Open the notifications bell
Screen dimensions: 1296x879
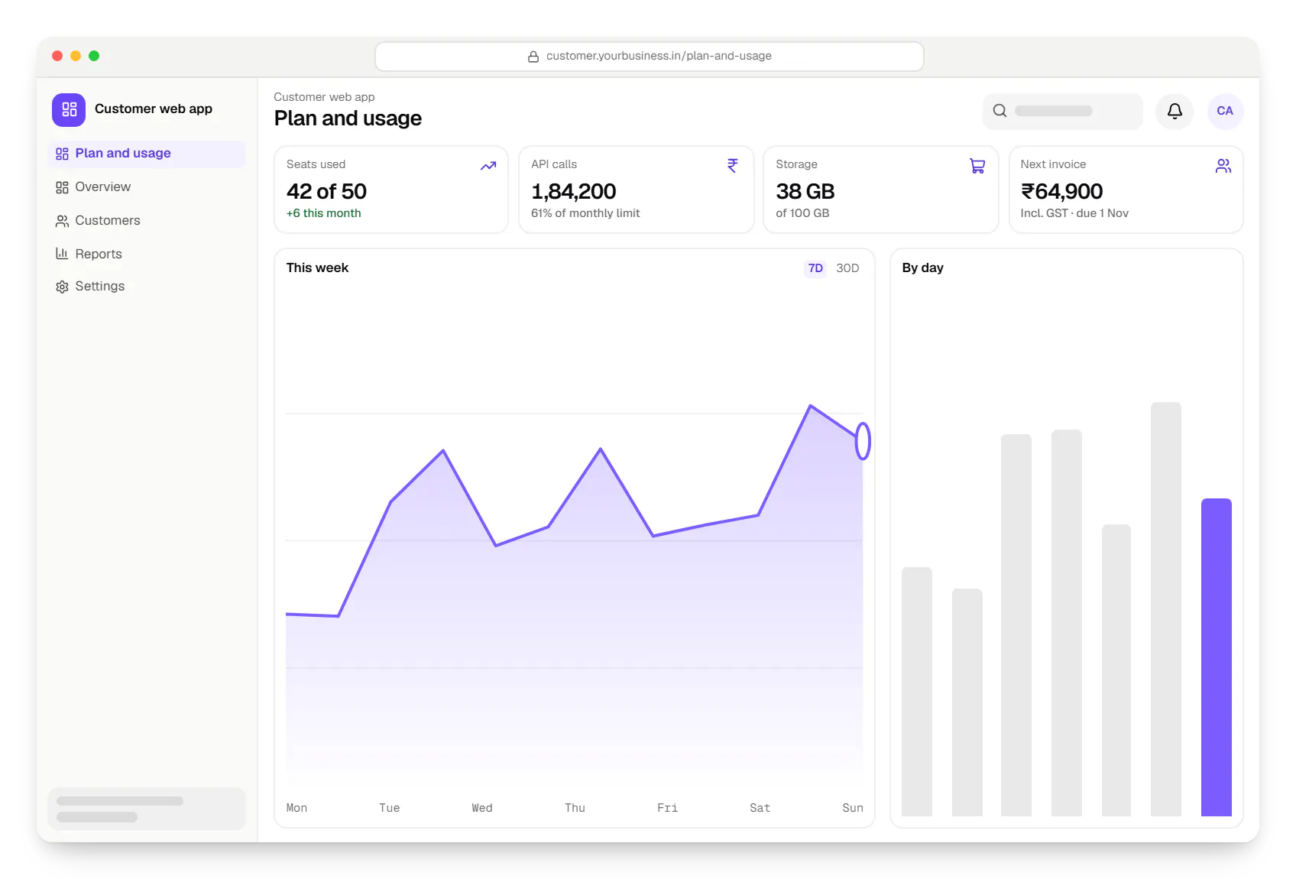1174,111
